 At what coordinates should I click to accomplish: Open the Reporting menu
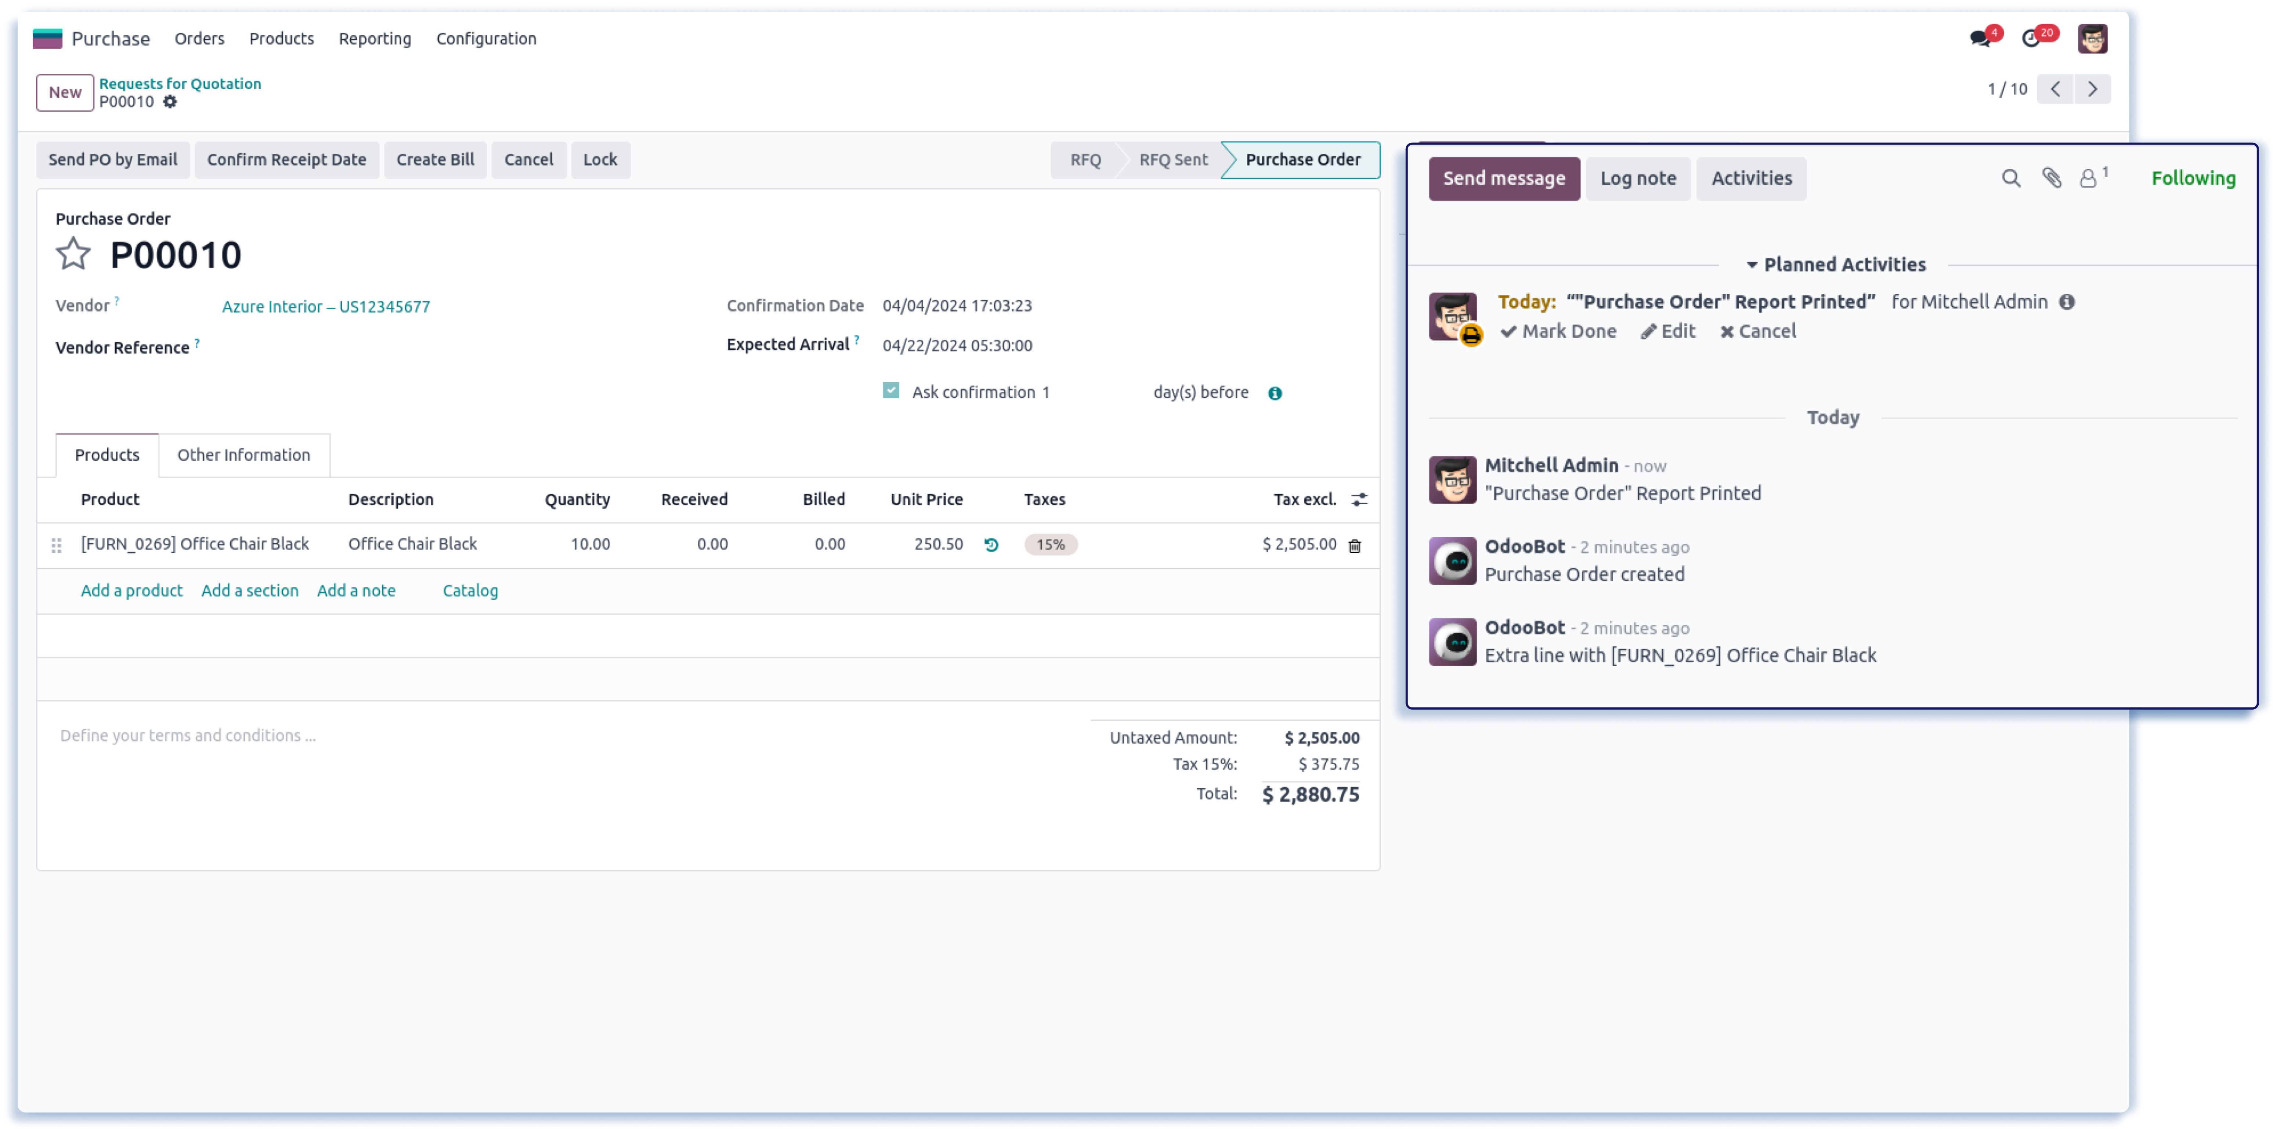[374, 39]
